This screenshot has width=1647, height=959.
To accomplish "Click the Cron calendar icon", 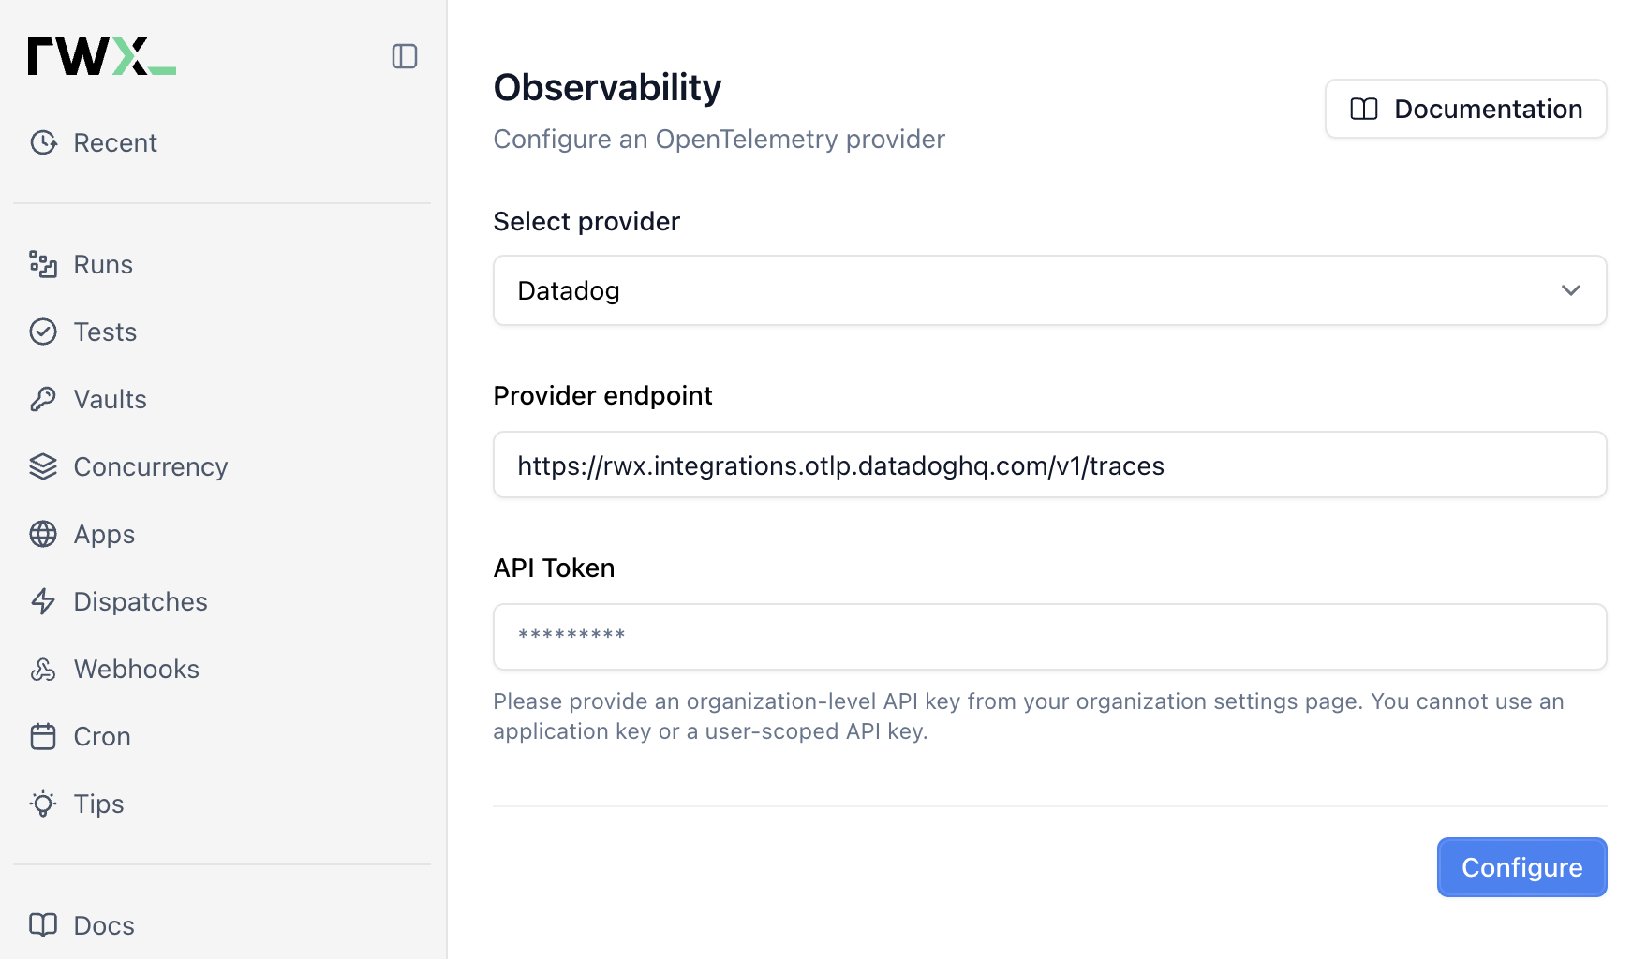I will coord(43,736).
